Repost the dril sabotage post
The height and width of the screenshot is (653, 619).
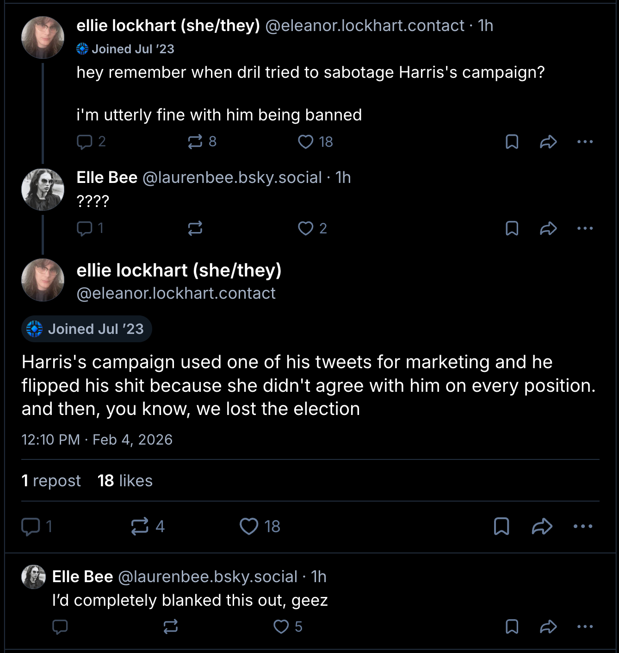(195, 142)
